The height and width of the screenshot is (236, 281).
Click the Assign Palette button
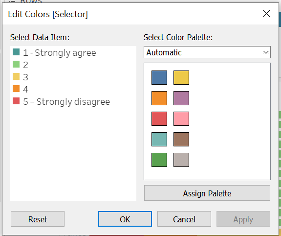tap(207, 193)
